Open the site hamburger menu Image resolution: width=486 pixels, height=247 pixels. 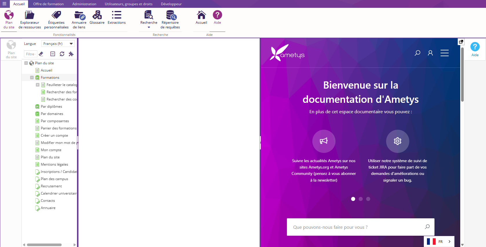(445, 53)
